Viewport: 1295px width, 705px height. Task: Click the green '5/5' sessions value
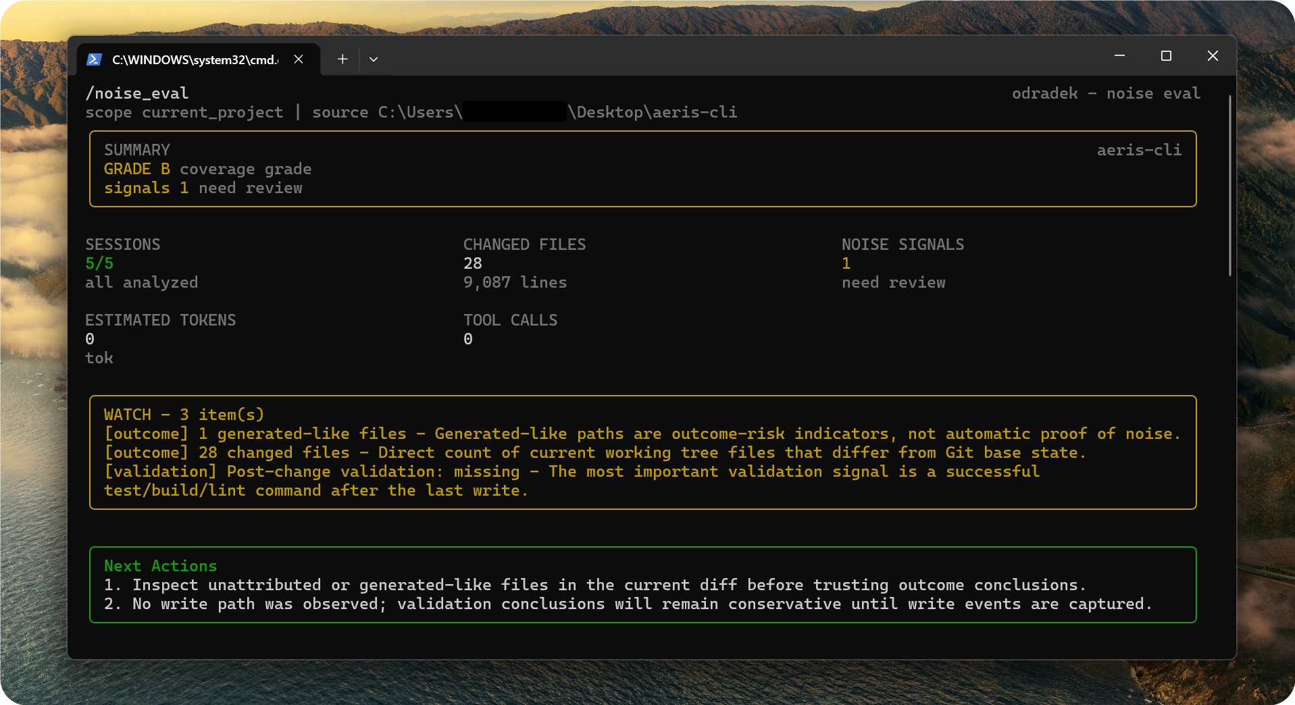pyautogui.click(x=99, y=263)
